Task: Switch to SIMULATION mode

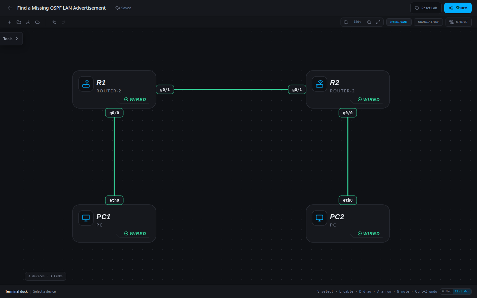Action: (428, 22)
